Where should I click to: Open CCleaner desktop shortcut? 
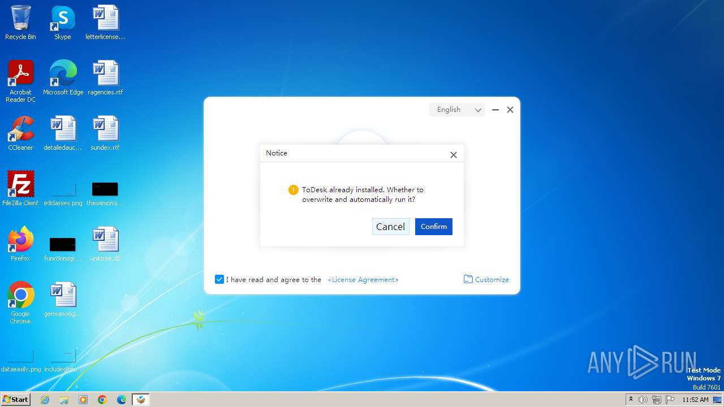point(20,133)
